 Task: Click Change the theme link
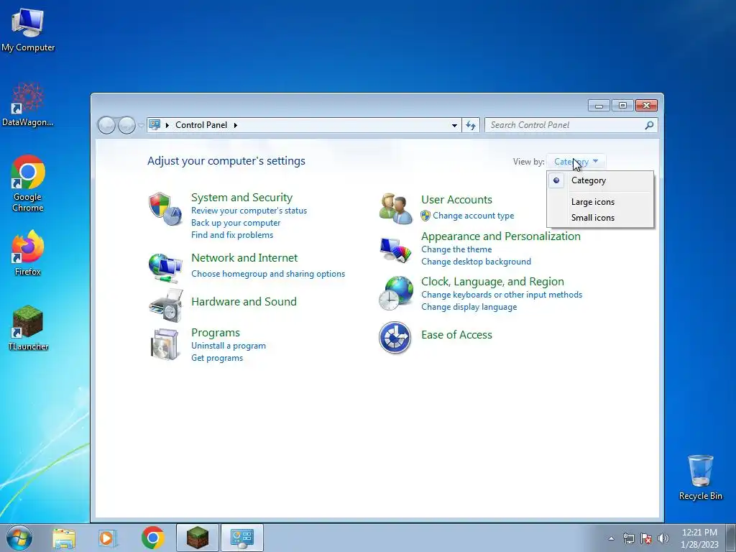tap(456, 249)
